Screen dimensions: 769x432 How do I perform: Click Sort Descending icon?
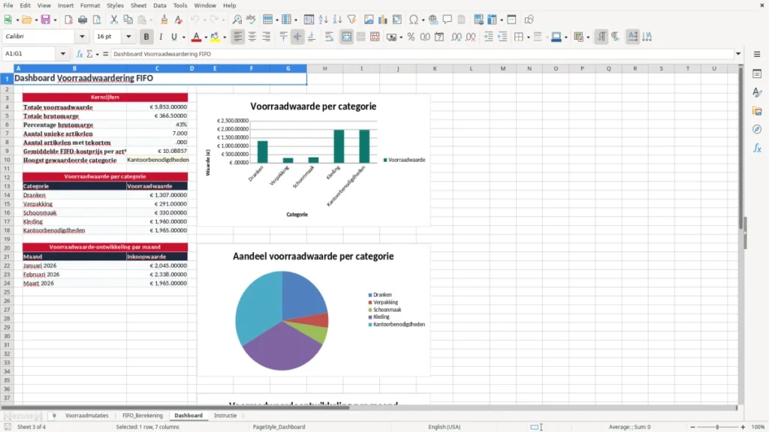tap(337, 19)
